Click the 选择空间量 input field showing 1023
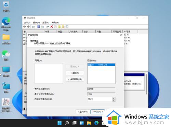171x127 pixels. [x=100, y=99]
